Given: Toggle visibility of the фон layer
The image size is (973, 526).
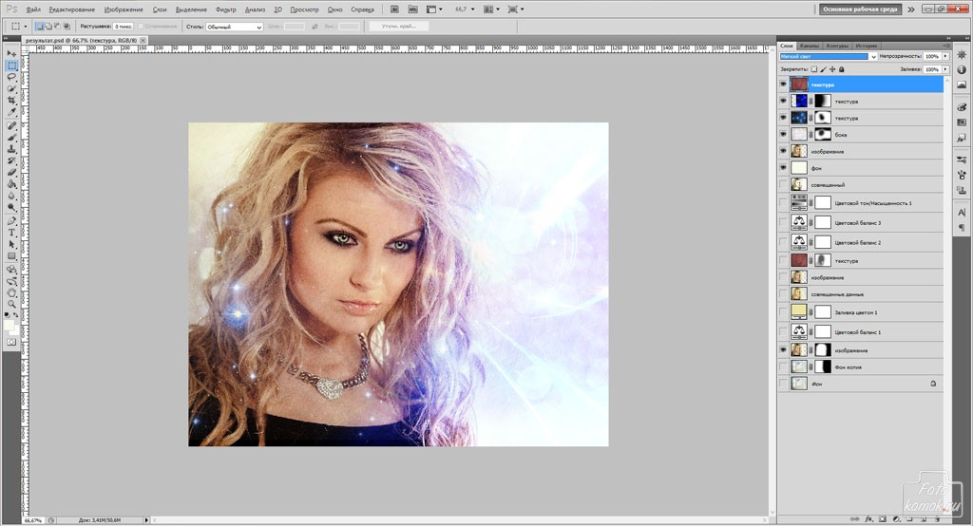Looking at the screenshot, I should 783,167.
